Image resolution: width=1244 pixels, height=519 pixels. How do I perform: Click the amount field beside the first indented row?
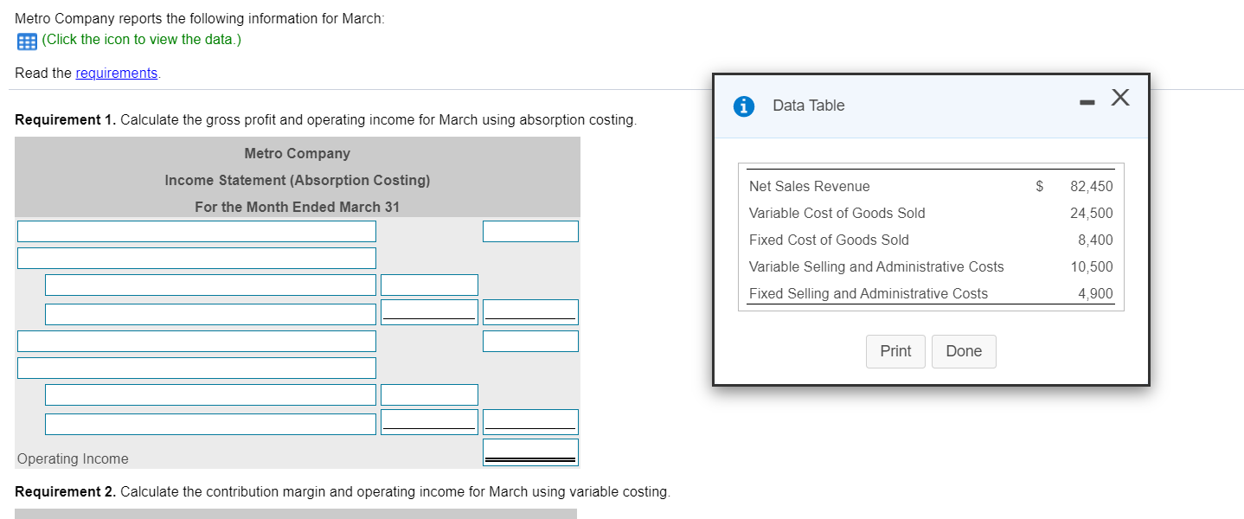coord(429,285)
